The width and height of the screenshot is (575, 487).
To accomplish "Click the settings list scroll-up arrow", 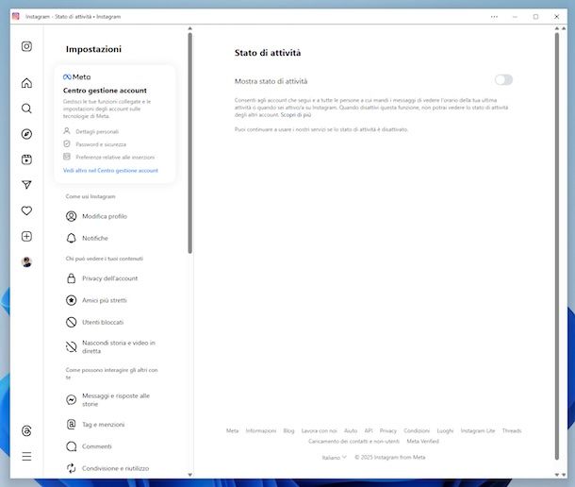I will [x=190, y=28].
